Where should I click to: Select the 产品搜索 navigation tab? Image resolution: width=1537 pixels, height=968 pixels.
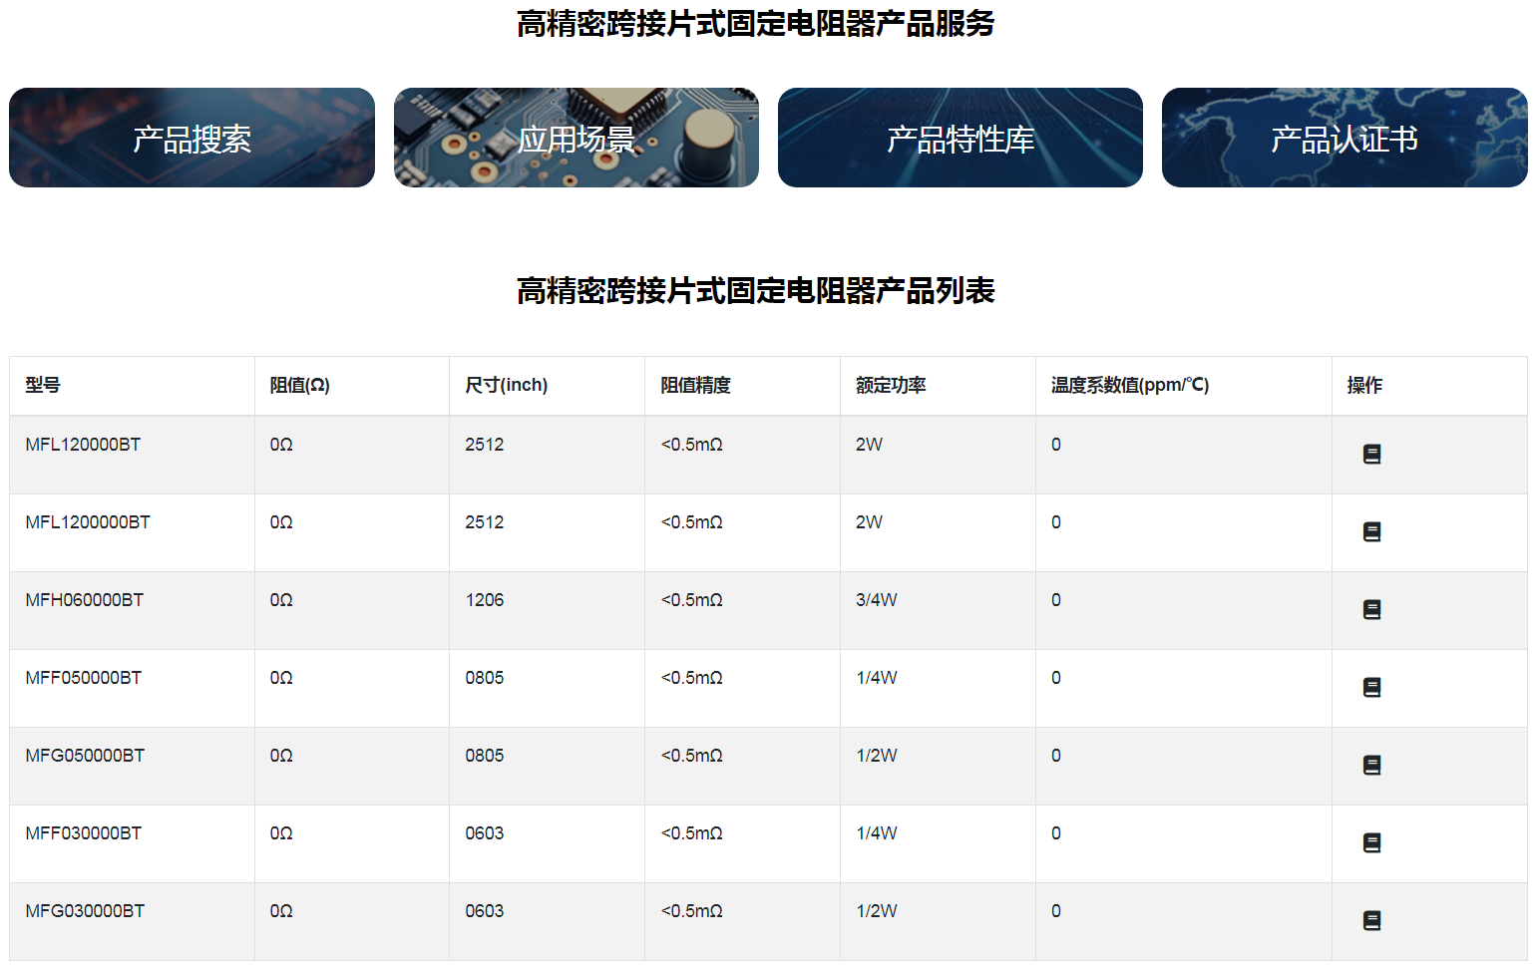[192, 138]
